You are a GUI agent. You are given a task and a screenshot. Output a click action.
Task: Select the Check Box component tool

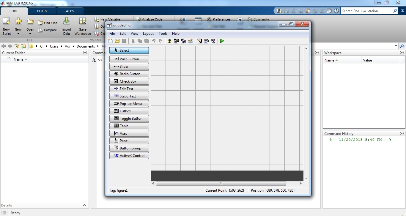(x=129, y=81)
